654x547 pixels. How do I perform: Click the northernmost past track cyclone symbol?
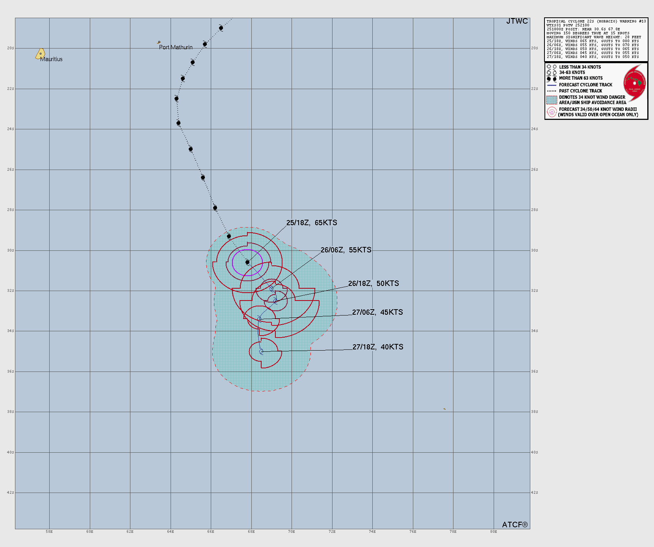pos(221,28)
